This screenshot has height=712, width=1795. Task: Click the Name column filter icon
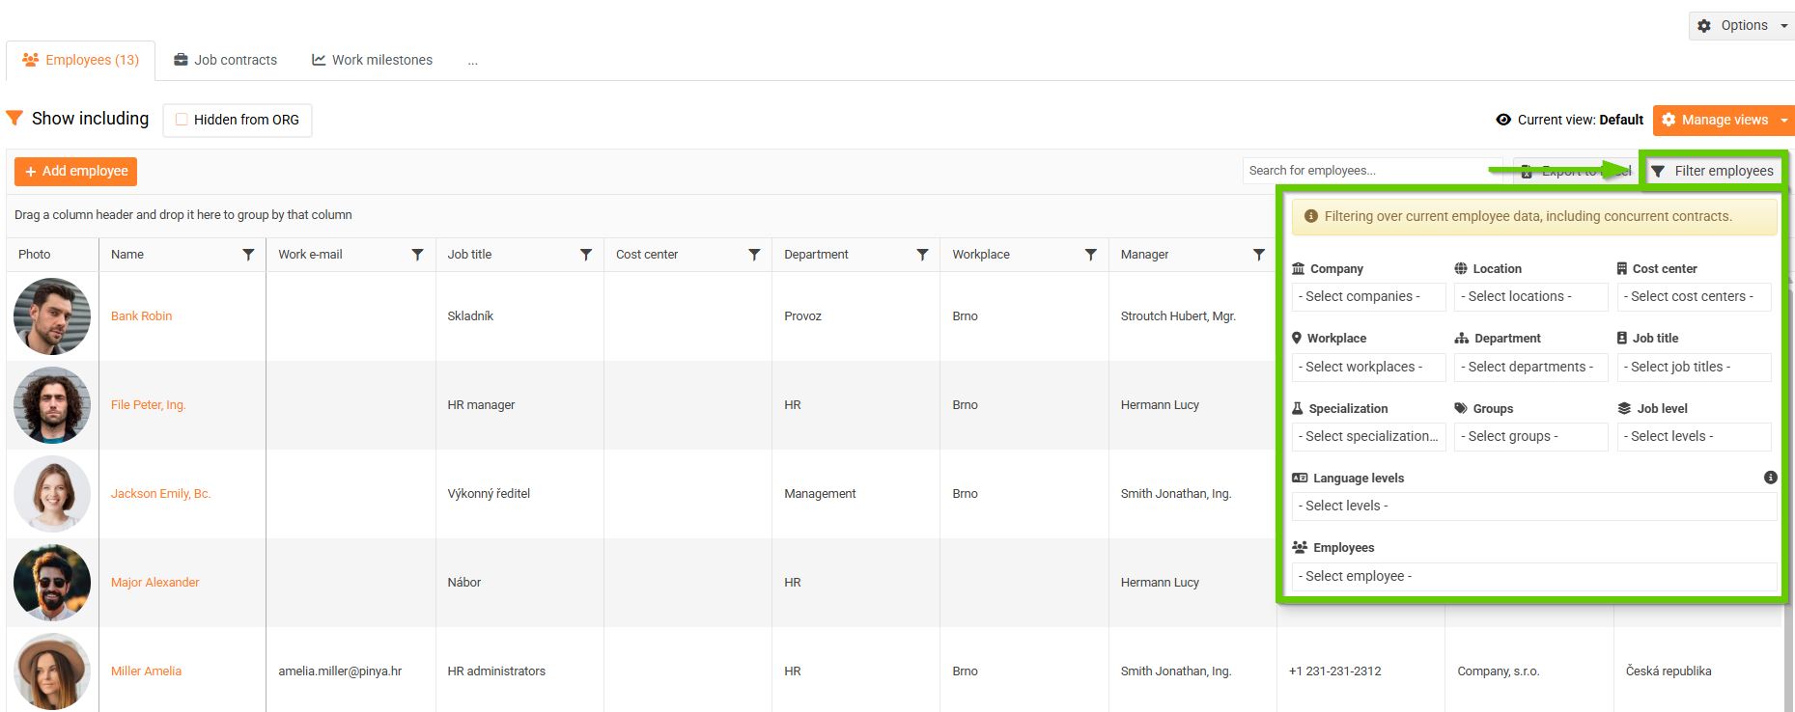248,255
